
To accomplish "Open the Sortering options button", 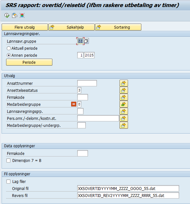I will point(118,27).
